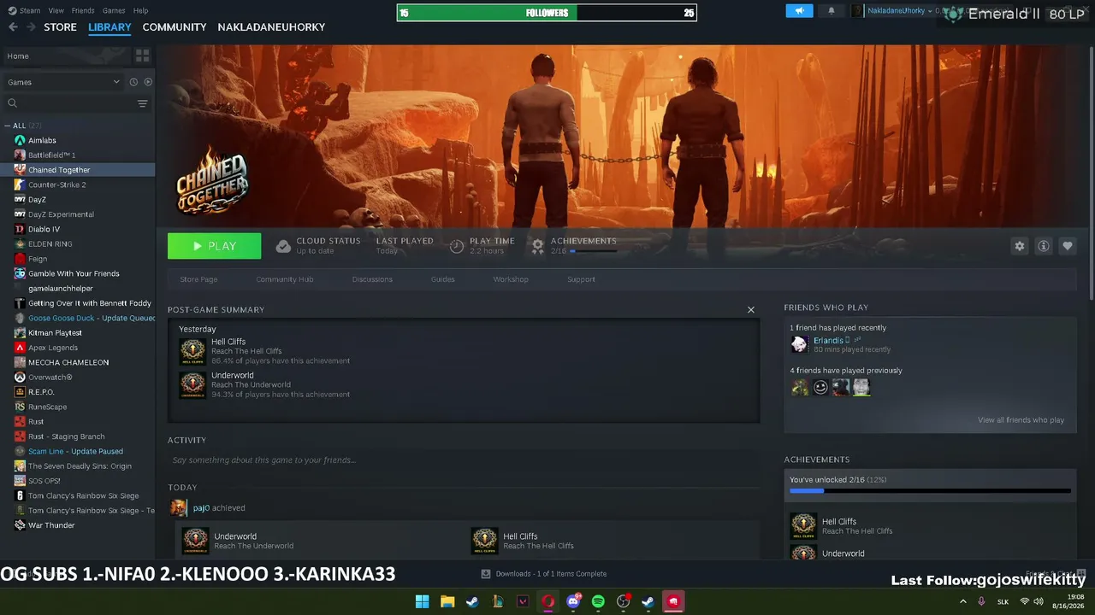The height and width of the screenshot is (615, 1095).
Task: Switch to the STORE tab
Action: click(x=60, y=27)
